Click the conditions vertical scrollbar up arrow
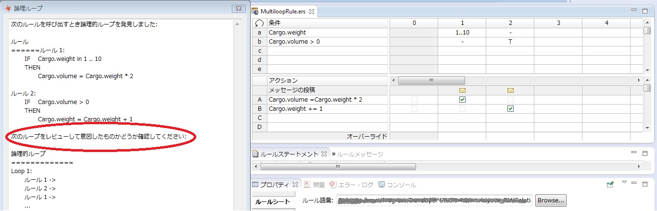Image resolution: width=657 pixels, height=211 pixels. pos(647,23)
